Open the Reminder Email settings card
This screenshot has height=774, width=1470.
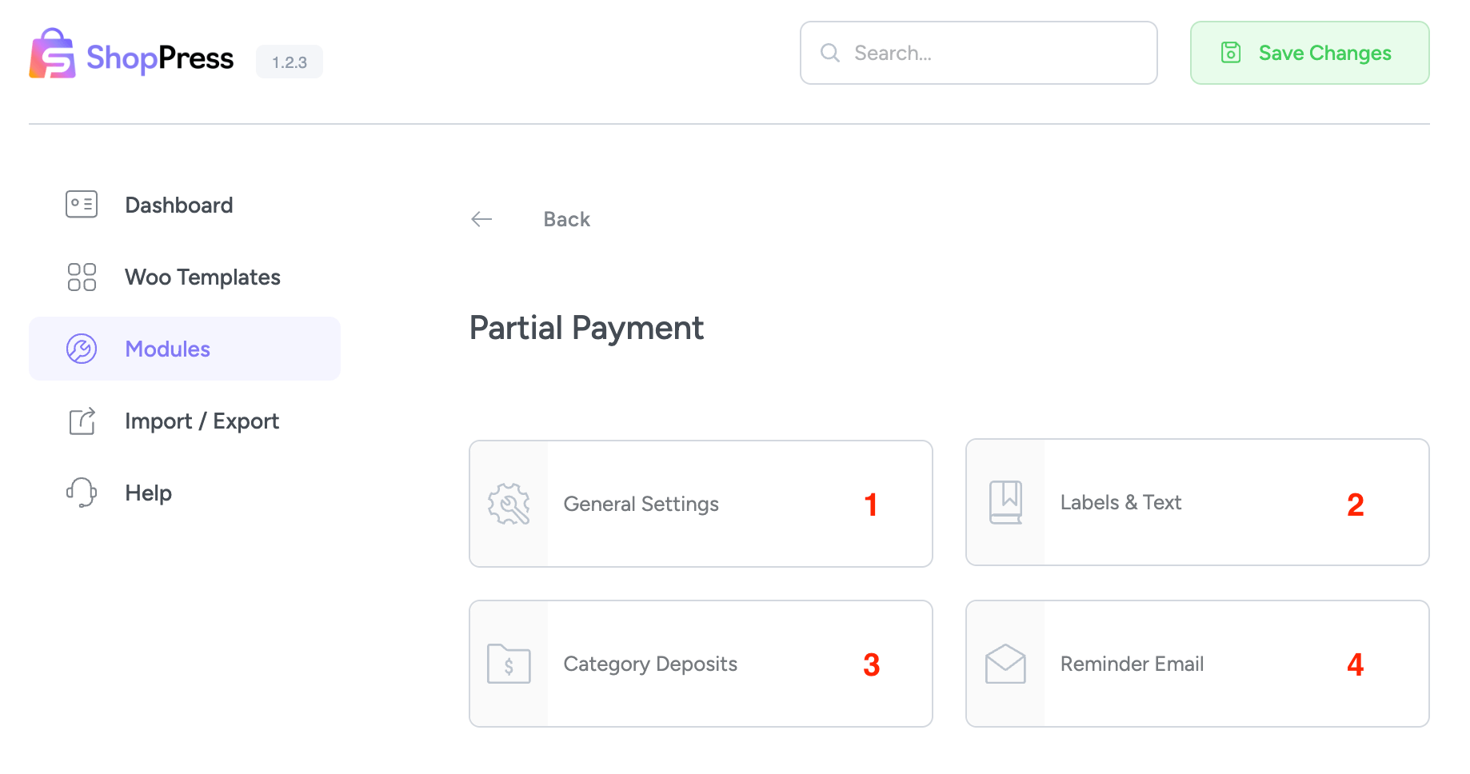pyautogui.click(x=1196, y=664)
